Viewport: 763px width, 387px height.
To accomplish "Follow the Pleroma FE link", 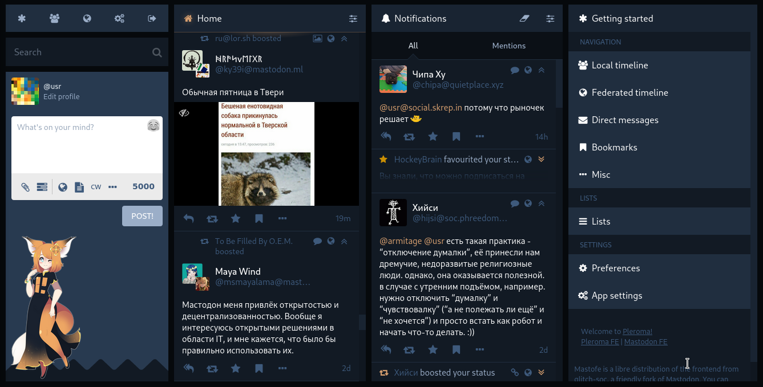I will pos(600,342).
